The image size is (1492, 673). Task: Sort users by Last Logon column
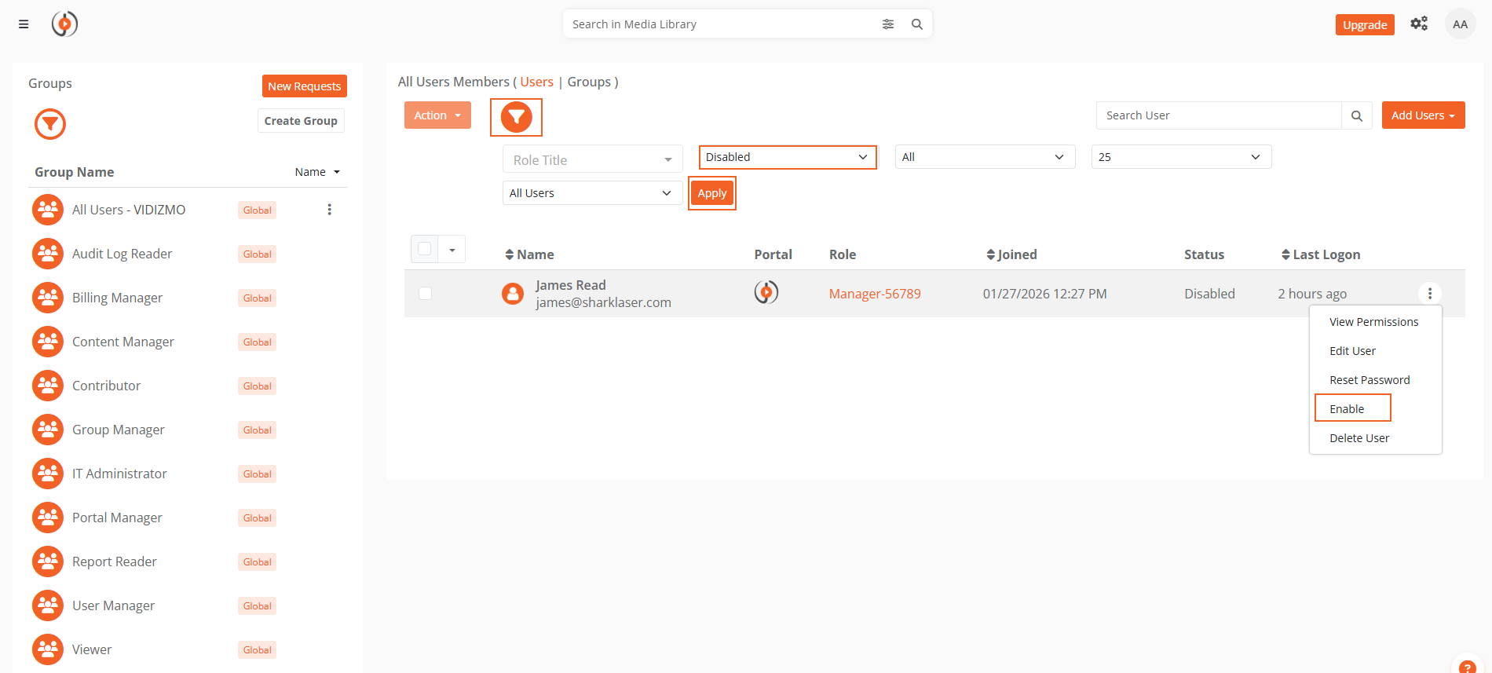[x=1321, y=254]
